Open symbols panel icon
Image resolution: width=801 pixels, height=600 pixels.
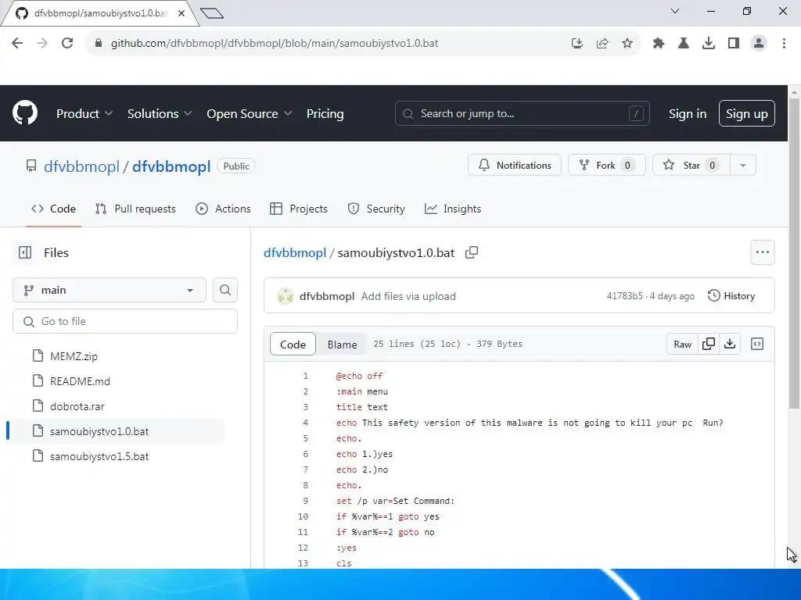pyautogui.click(x=757, y=344)
